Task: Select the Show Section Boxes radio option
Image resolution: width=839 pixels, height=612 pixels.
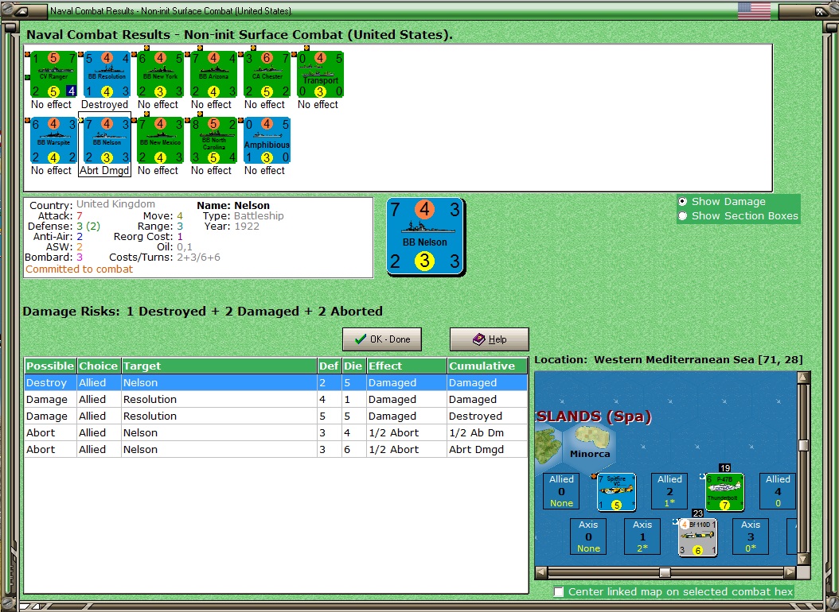Action: point(739,215)
